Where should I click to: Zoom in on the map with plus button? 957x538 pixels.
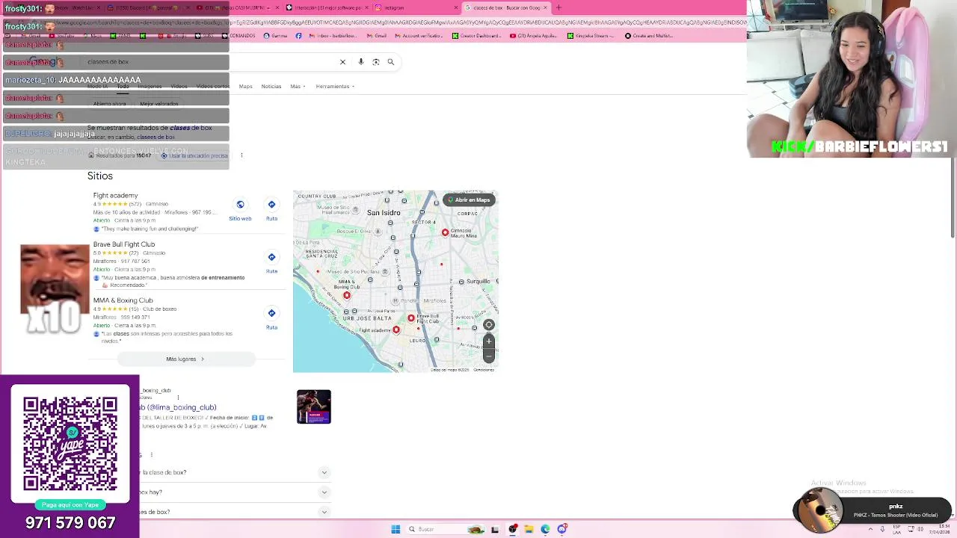pos(489,341)
